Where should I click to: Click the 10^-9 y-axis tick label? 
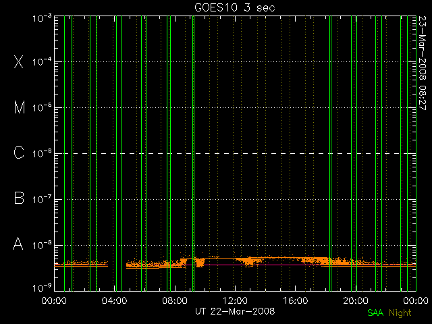click(42, 288)
